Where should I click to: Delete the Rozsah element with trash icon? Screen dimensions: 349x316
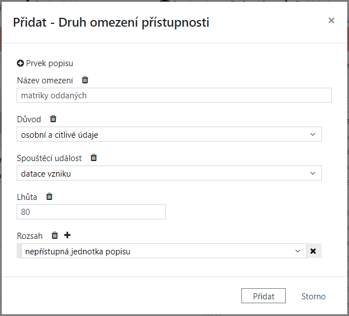pos(54,235)
